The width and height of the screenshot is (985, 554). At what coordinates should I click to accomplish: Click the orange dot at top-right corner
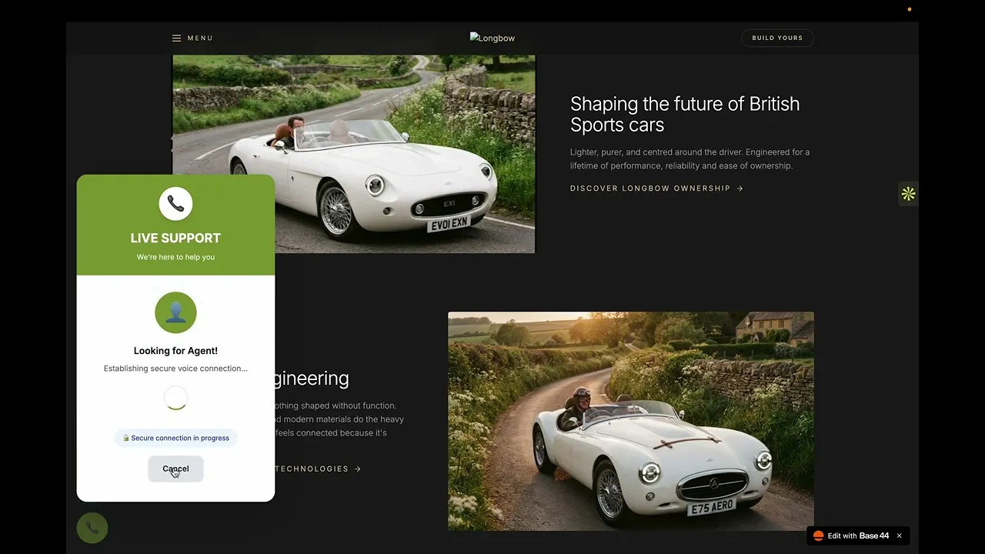910,9
